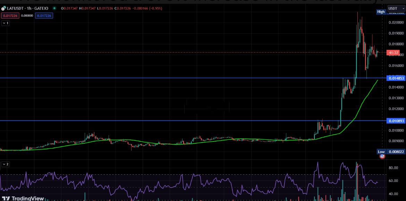Collapse RSI pane legend with chevron 2
406x201 pixels.
(6, 164)
